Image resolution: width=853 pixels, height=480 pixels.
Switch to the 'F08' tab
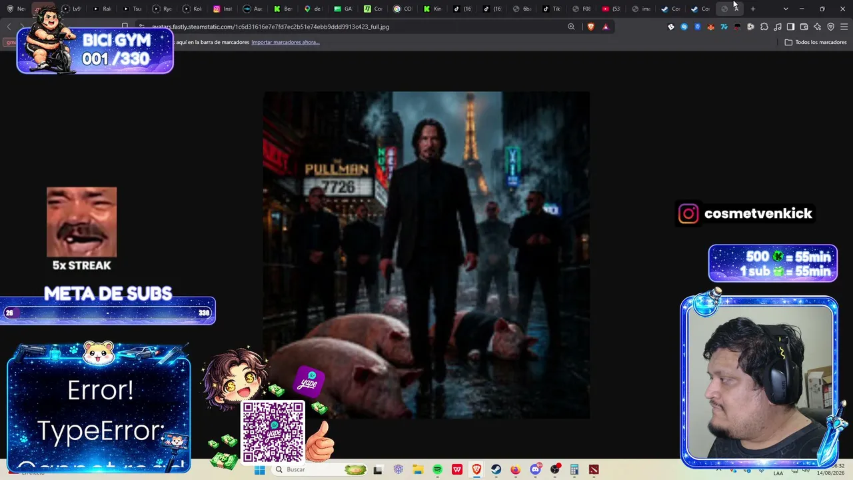coord(581,9)
